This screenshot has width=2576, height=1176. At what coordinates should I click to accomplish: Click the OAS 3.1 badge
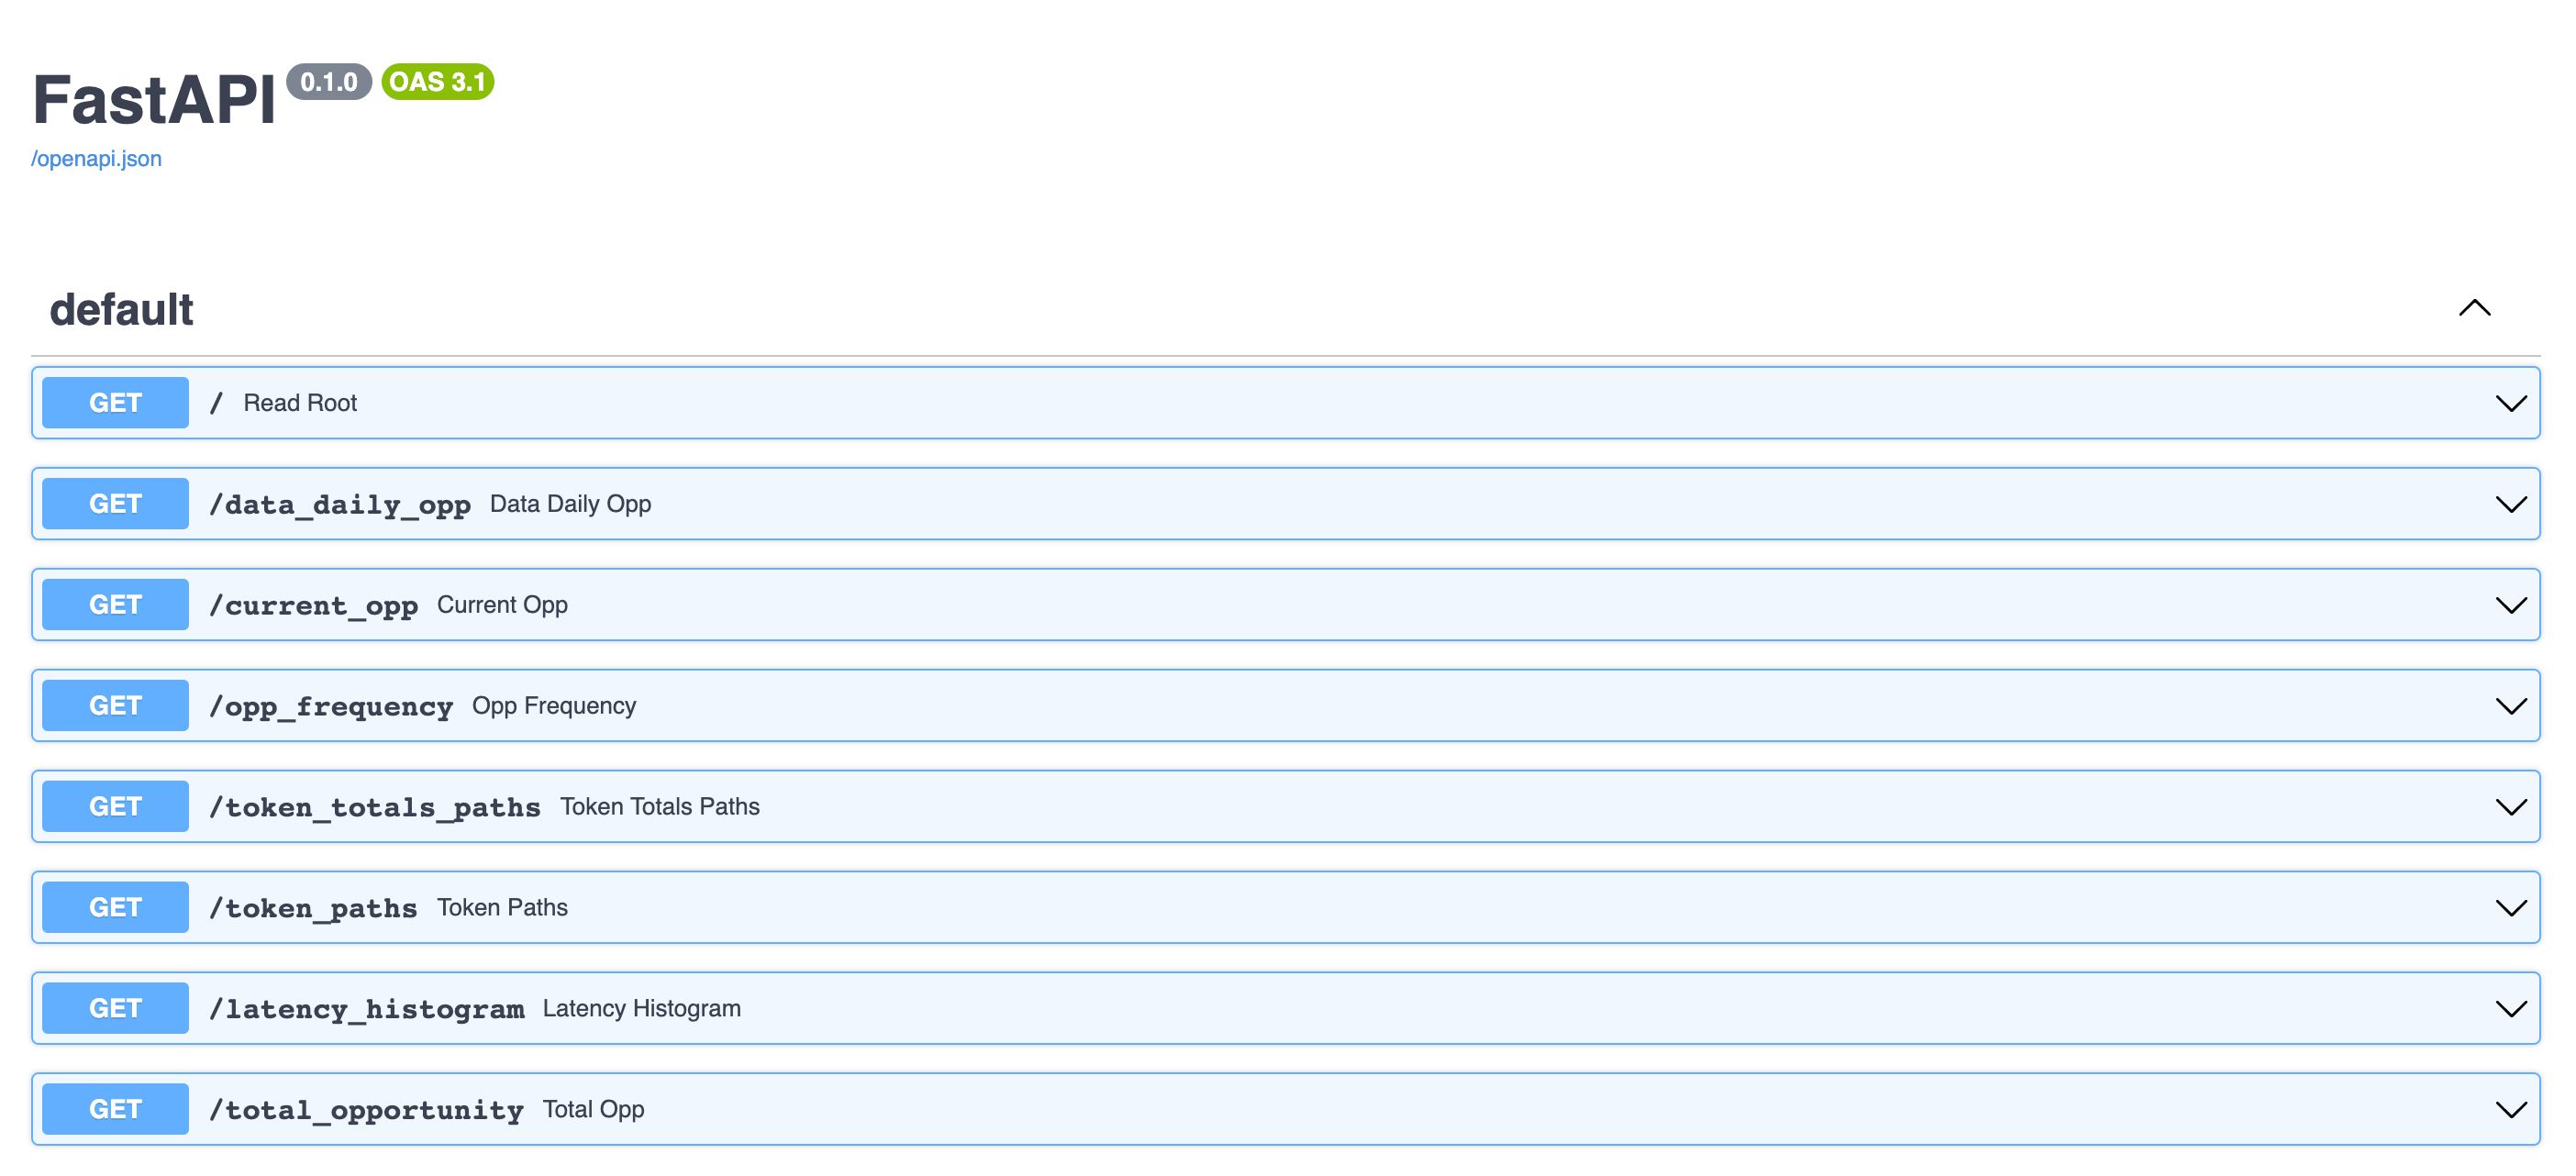pyautogui.click(x=438, y=82)
